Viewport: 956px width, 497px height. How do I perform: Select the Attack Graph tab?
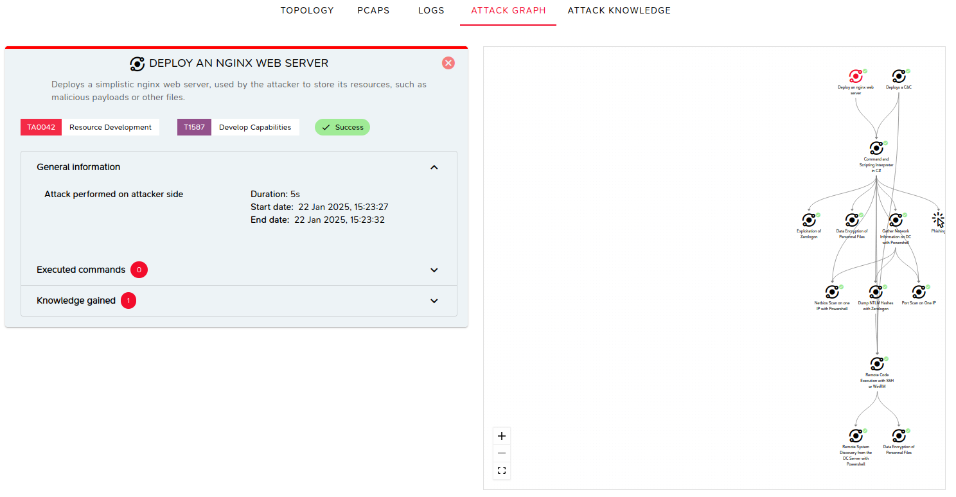[x=508, y=10]
